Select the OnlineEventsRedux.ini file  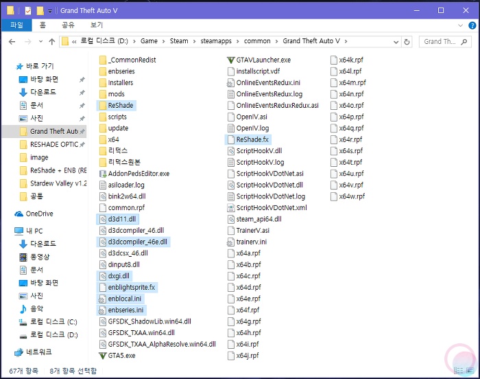tap(263, 83)
